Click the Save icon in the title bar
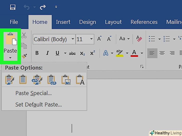 point(13,7)
